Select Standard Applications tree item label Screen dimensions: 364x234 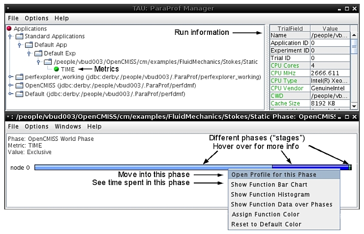(55, 36)
